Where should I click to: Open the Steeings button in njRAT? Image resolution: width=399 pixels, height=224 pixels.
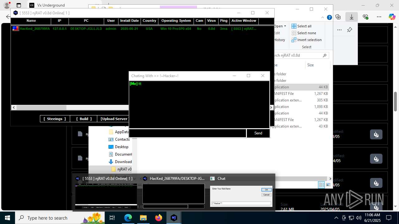coord(55,119)
